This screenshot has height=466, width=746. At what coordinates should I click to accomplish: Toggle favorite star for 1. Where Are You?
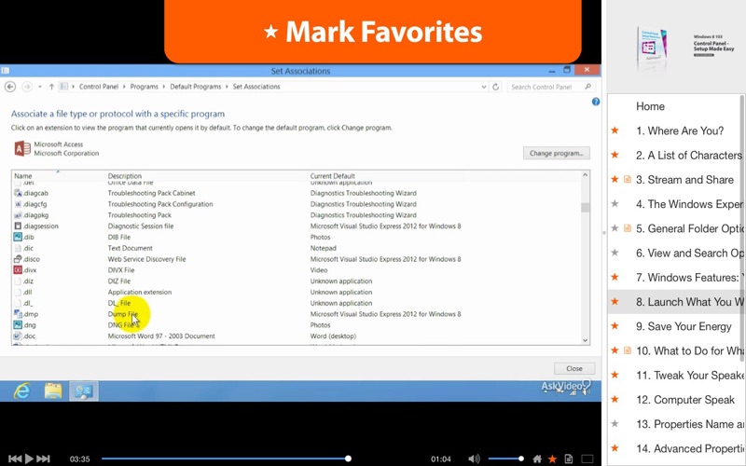pyautogui.click(x=615, y=130)
